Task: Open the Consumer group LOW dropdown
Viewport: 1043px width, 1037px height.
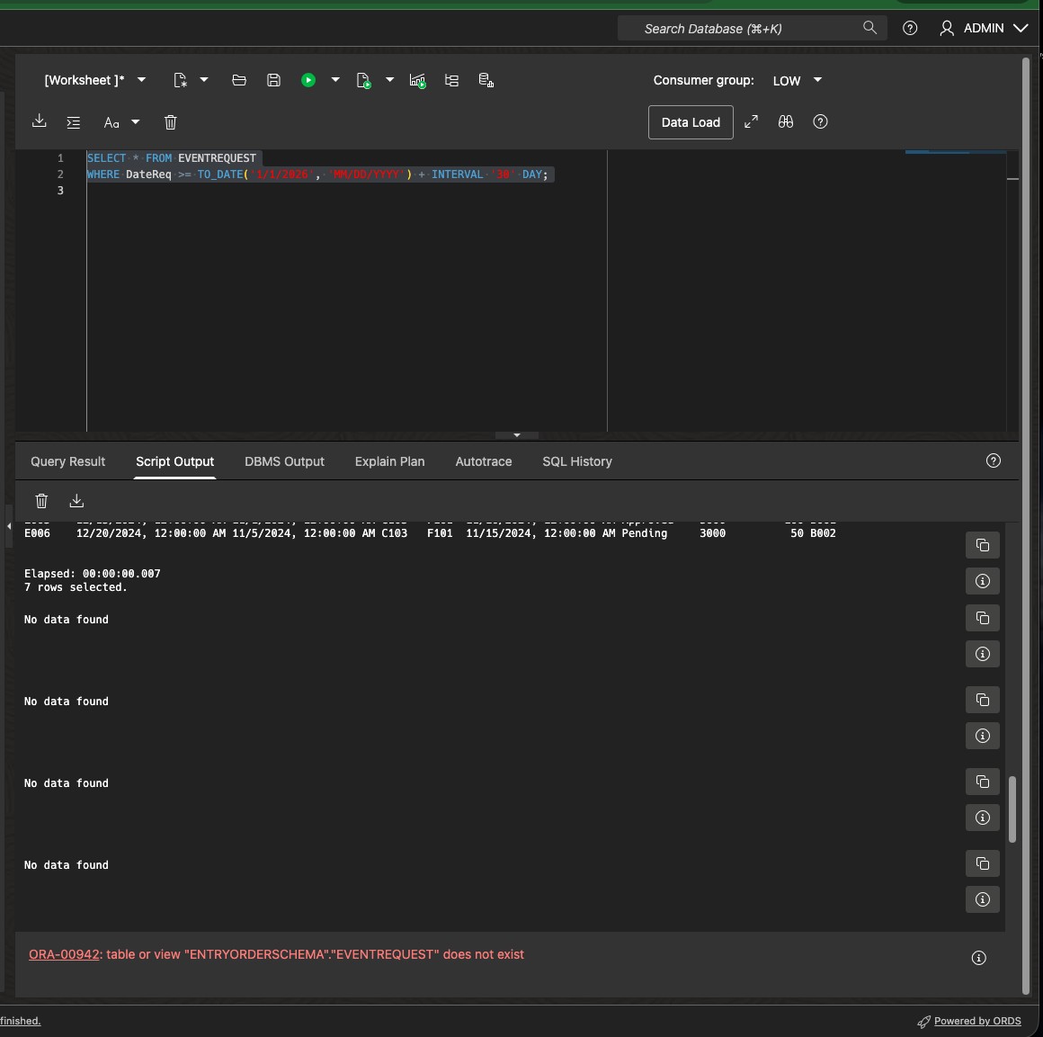Action: pos(797,80)
